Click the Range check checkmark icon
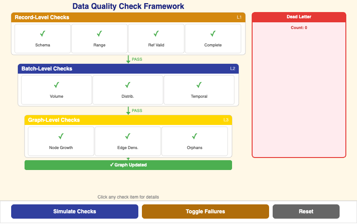357x224 pixels. 100,34
